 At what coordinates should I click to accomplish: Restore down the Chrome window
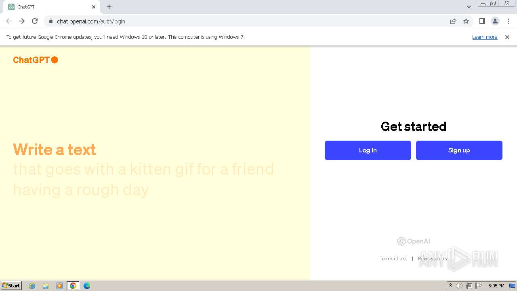(x=493, y=4)
